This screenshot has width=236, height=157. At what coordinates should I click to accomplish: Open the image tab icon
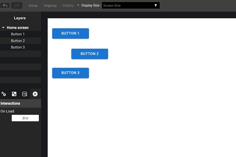tap(25, 94)
